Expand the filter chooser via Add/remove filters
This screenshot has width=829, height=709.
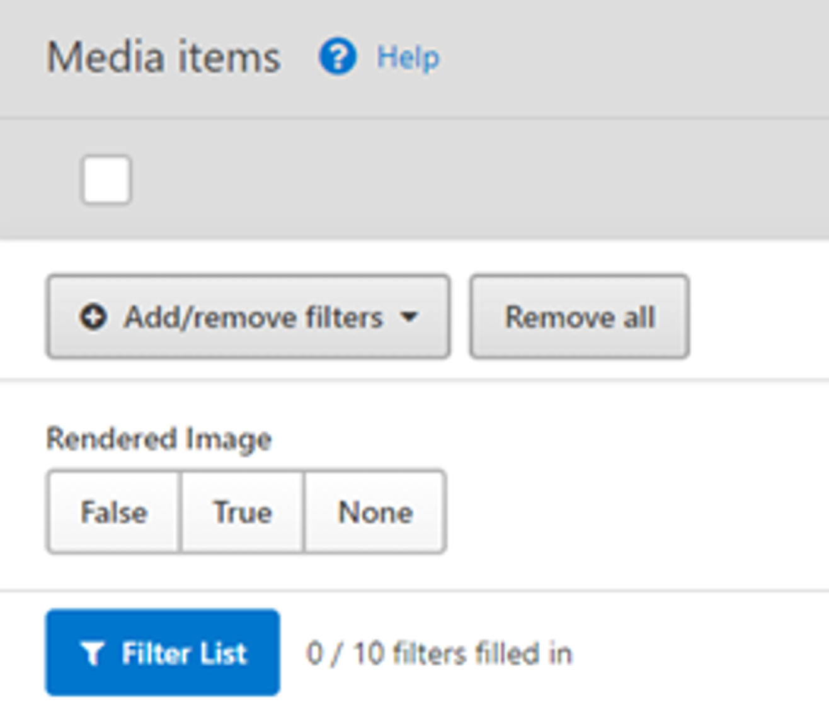[x=248, y=317]
